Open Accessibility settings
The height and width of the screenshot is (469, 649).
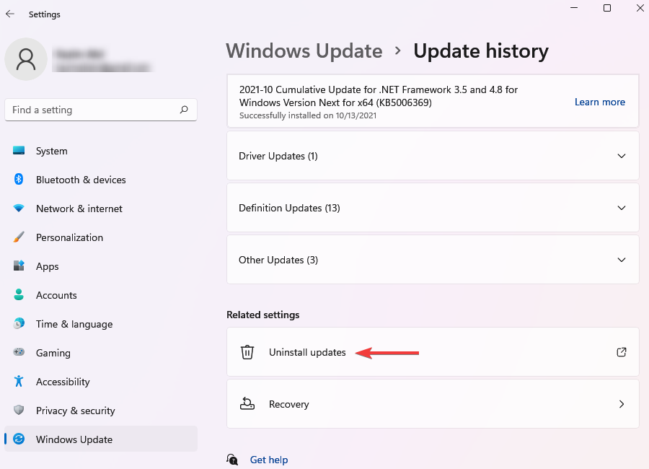(x=100, y=382)
